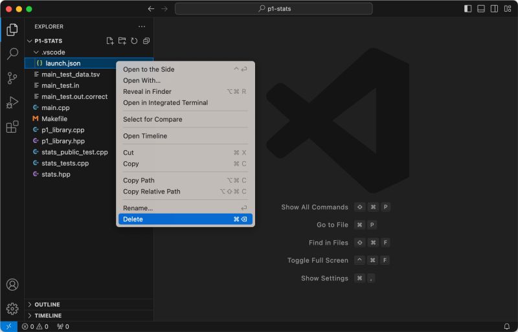Image resolution: width=518 pixels, height=332 pixels.
Task: Choose Cut from context menu
Action: (185, 153)
